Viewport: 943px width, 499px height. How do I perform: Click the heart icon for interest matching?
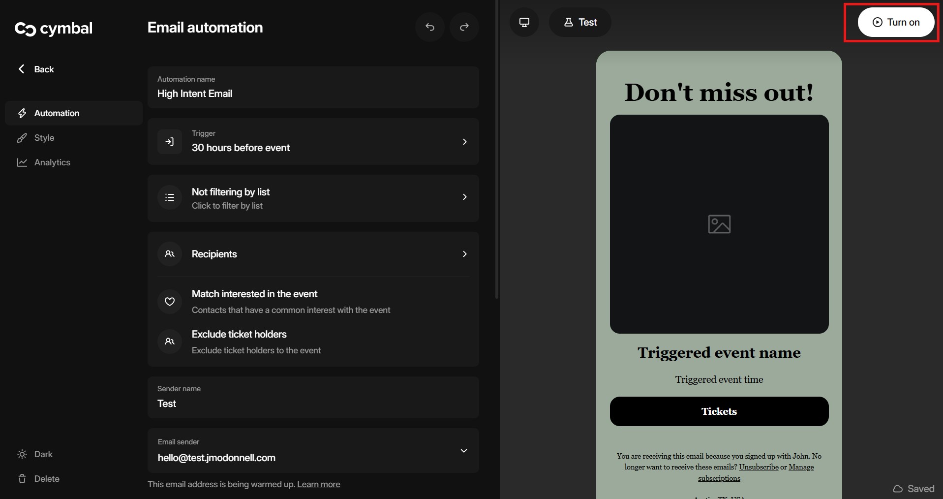170,302
